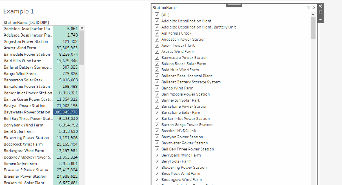The height and width of the screenshot is (185, 342).
Task: Click scroll up arrow of the data table
Action: (82, 28)
